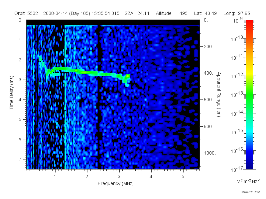Click the bright green echo trace at 2 MHz
Image resolution: width=266 pixels, height=199 pixels.
point(87,72)
